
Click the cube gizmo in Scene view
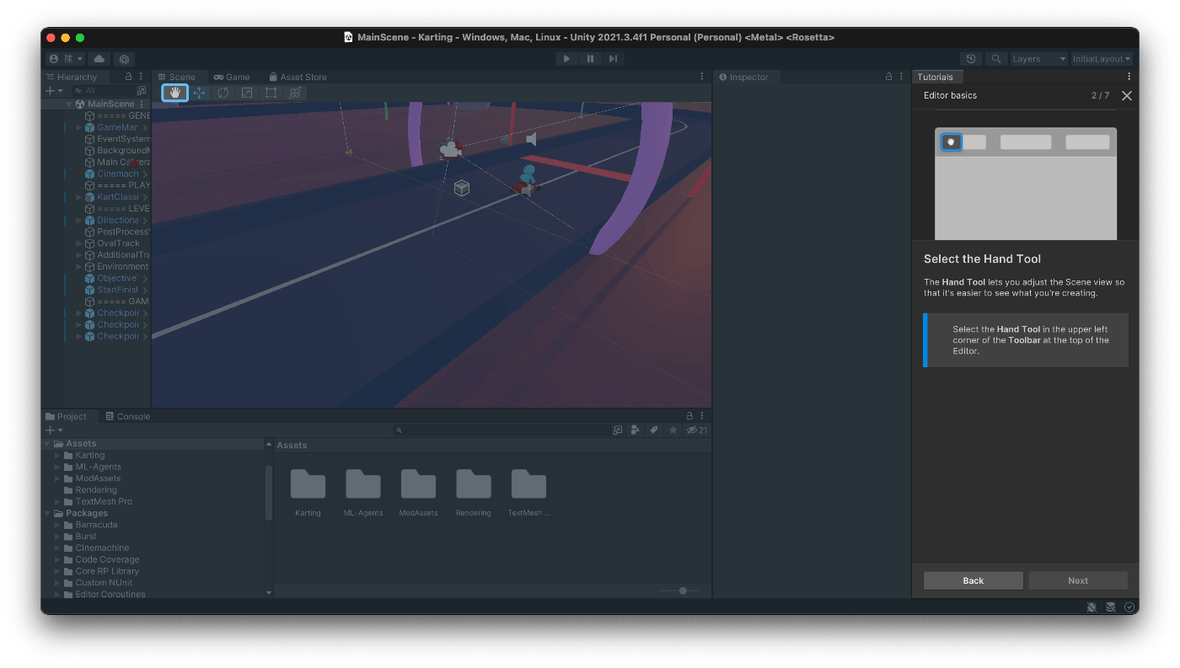[x=461, y=188]
